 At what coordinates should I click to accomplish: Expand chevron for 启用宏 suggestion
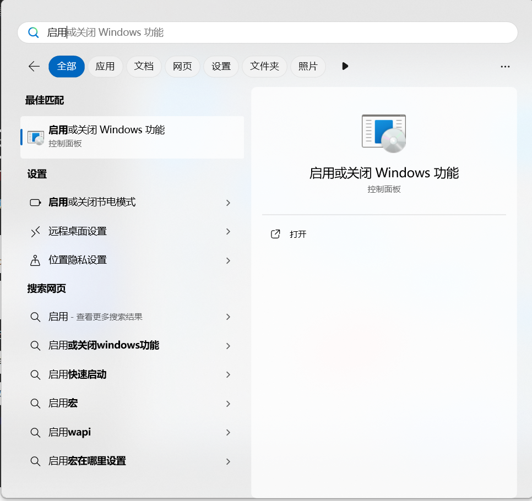[228, 404]
